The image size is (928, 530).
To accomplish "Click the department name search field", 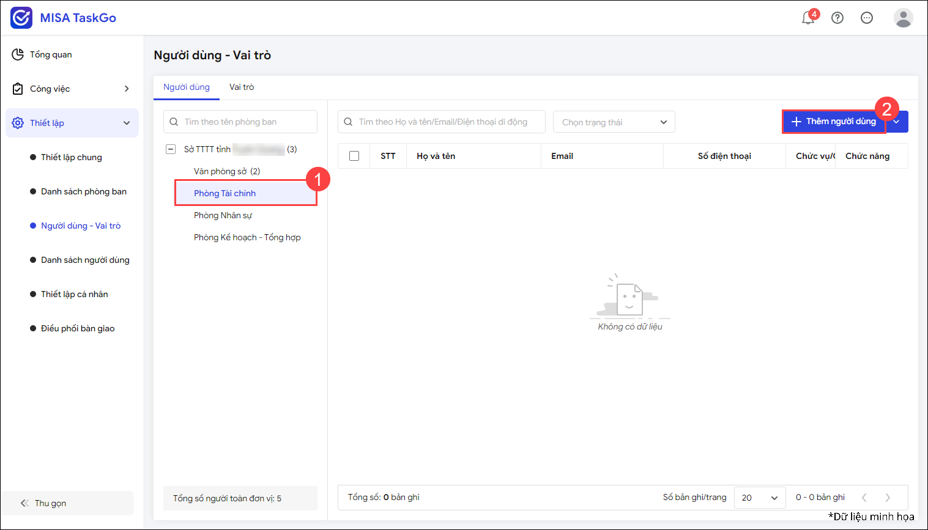I will tap(240, 122).
